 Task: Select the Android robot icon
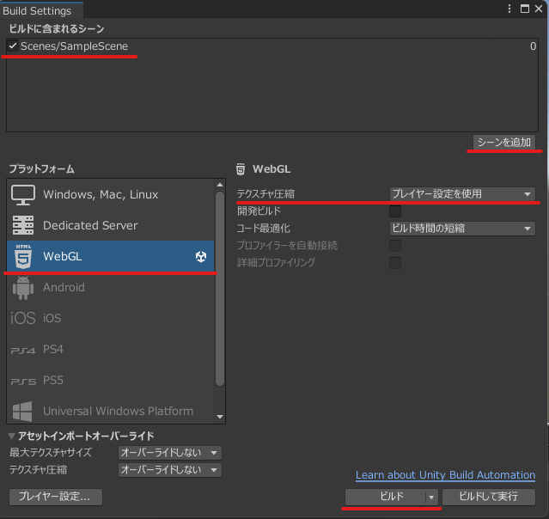pos(23,288)
